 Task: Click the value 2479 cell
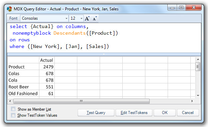coord(47,67)
